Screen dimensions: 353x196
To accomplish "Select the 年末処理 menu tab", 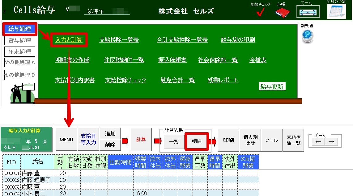I will click(20, 52).
